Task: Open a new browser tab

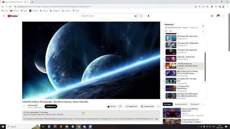Action: [32, 2]
